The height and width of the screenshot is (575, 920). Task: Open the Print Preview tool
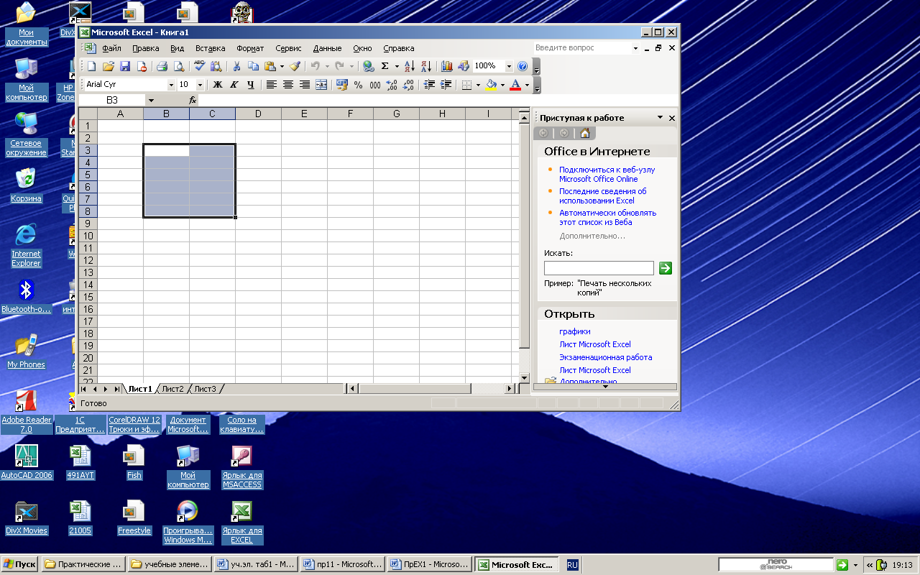coord(179,66)
